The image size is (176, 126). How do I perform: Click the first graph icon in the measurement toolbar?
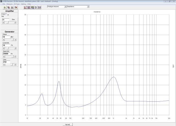tap(25, 7)
